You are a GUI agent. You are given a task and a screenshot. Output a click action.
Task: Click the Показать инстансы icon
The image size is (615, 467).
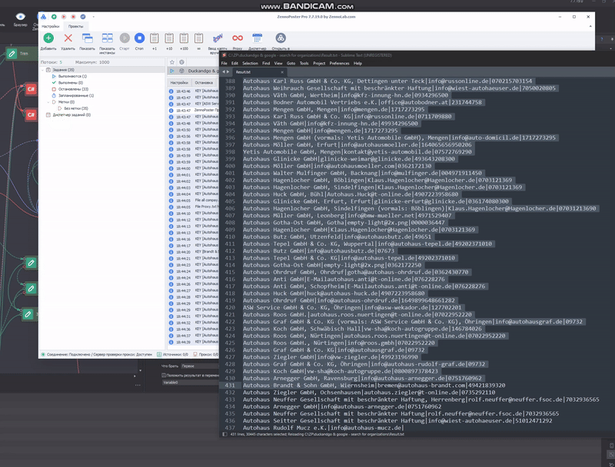(107, 38)
